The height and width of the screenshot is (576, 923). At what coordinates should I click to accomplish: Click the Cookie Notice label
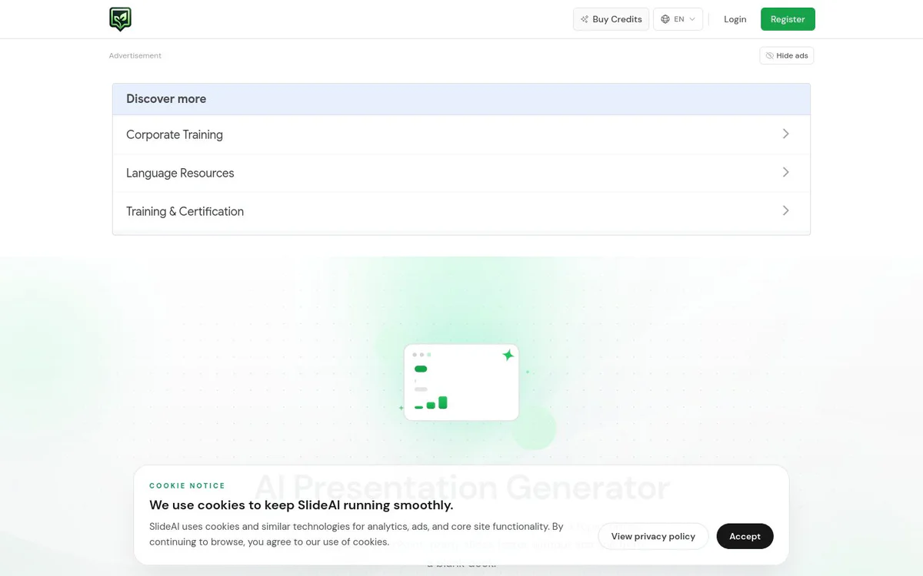point(187,485)
